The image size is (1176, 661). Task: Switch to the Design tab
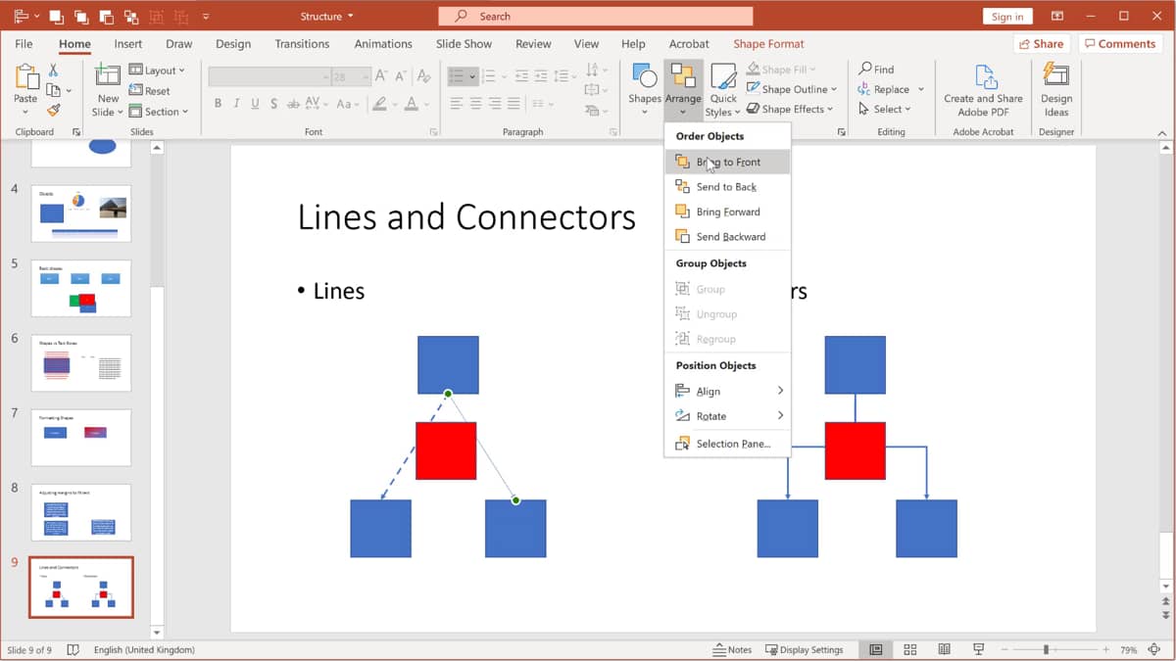coord(233,44)
